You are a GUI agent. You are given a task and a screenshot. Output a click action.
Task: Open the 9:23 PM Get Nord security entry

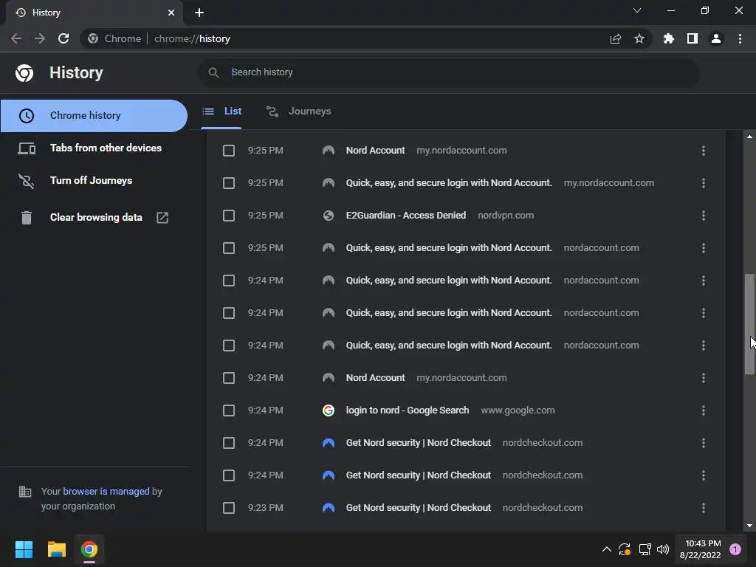[x=418, y=508]
